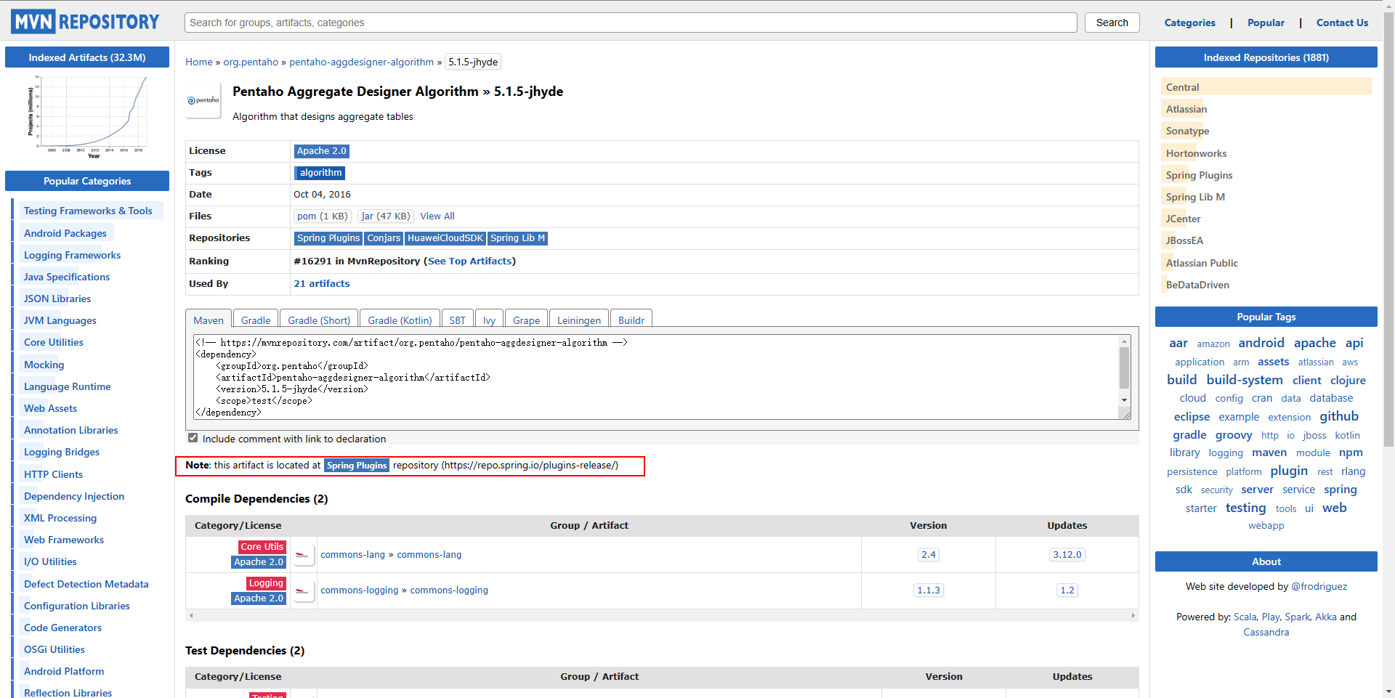Switch to the Grape tab
Viewport: 1395px width, 698px height.
pyautogui.click(x=526, y=320)
